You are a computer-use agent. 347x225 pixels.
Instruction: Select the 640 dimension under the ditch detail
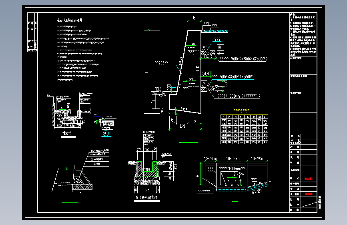147,190
